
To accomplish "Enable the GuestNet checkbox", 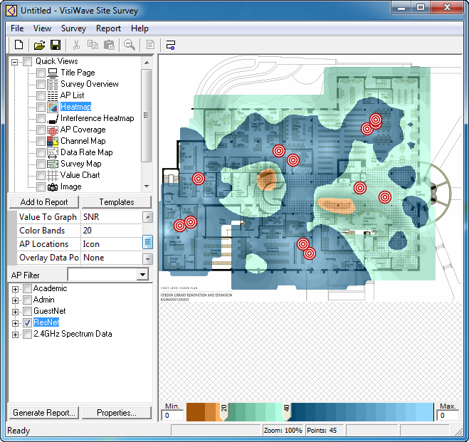I will [27, 311].
